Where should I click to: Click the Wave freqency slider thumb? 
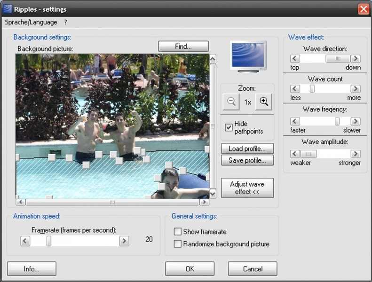(x=337, y=121)
